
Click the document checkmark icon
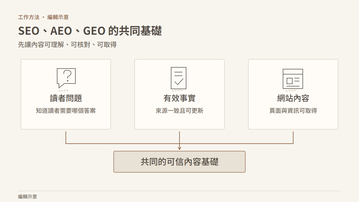(179, 78)
